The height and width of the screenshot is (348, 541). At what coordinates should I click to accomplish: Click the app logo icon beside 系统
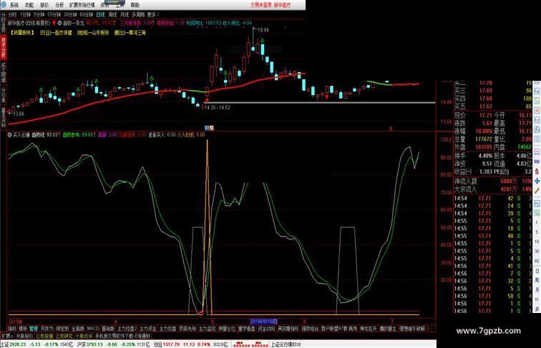point(4,5)
